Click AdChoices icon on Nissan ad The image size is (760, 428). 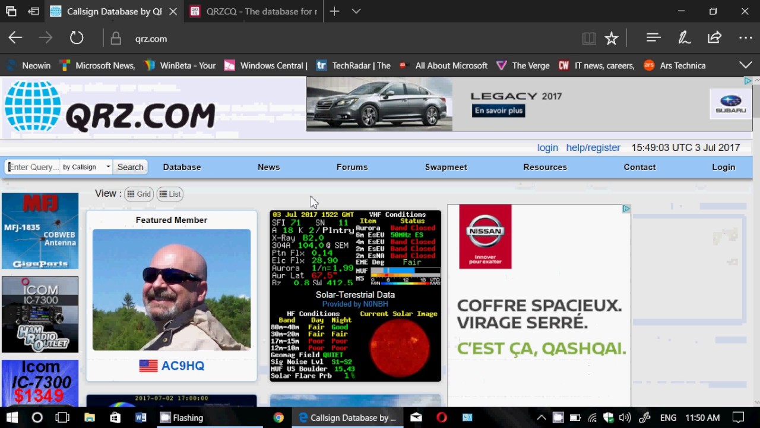point(626,209)
